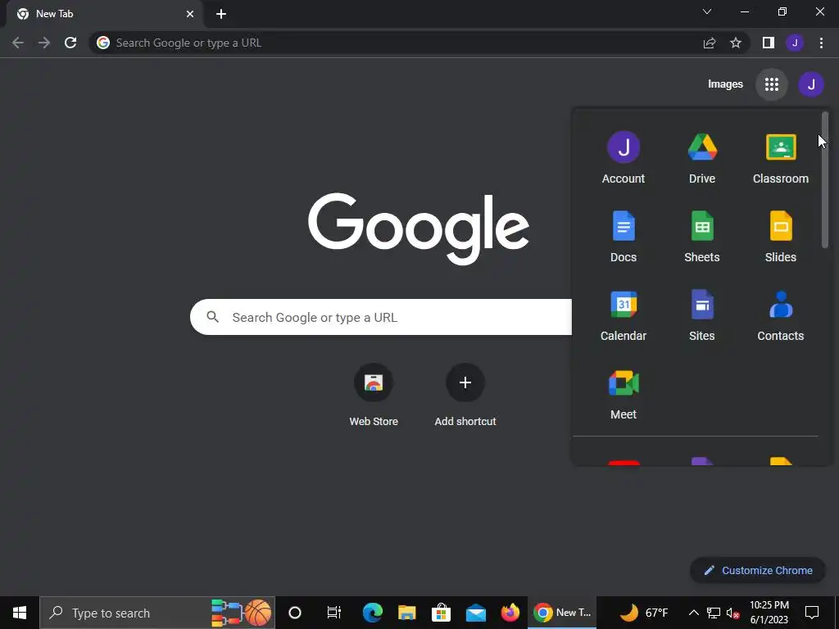Screen dimensions: 839x629
Task: Close the New Tab tab
Action: pos(190,14)
